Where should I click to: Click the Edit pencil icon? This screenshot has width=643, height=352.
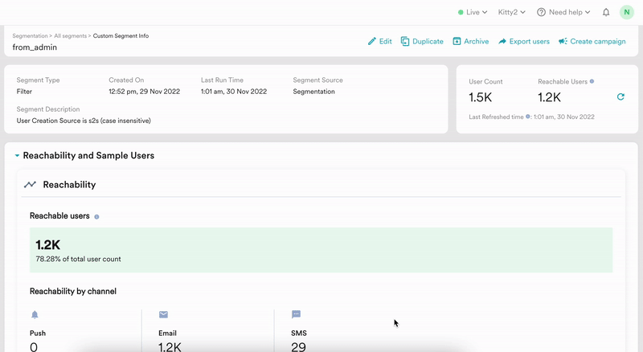372,42
